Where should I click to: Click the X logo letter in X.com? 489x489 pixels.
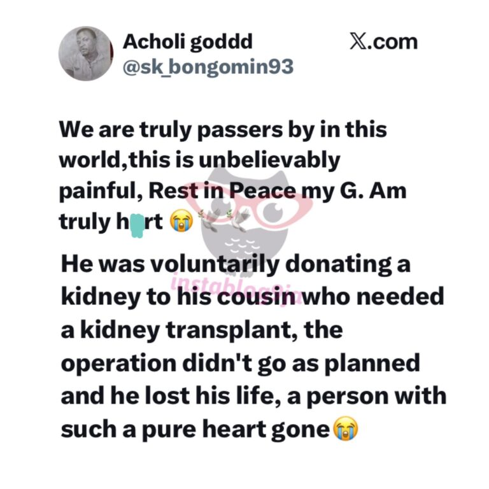coord(357,42)
